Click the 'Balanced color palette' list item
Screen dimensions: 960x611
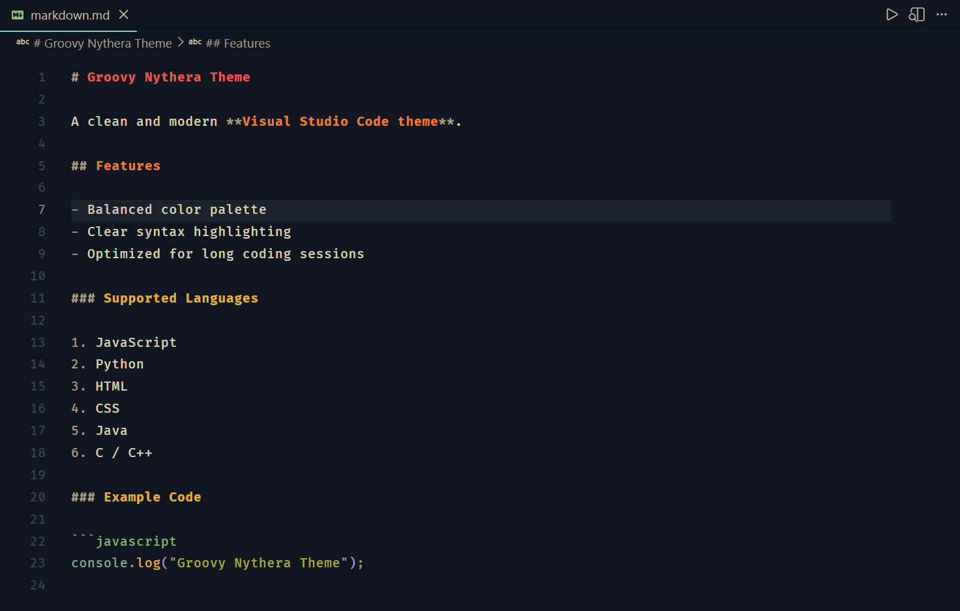pyautogui.click(x=176, y=209)
